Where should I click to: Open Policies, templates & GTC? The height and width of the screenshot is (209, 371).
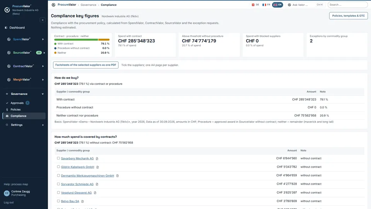click(348, 15)
